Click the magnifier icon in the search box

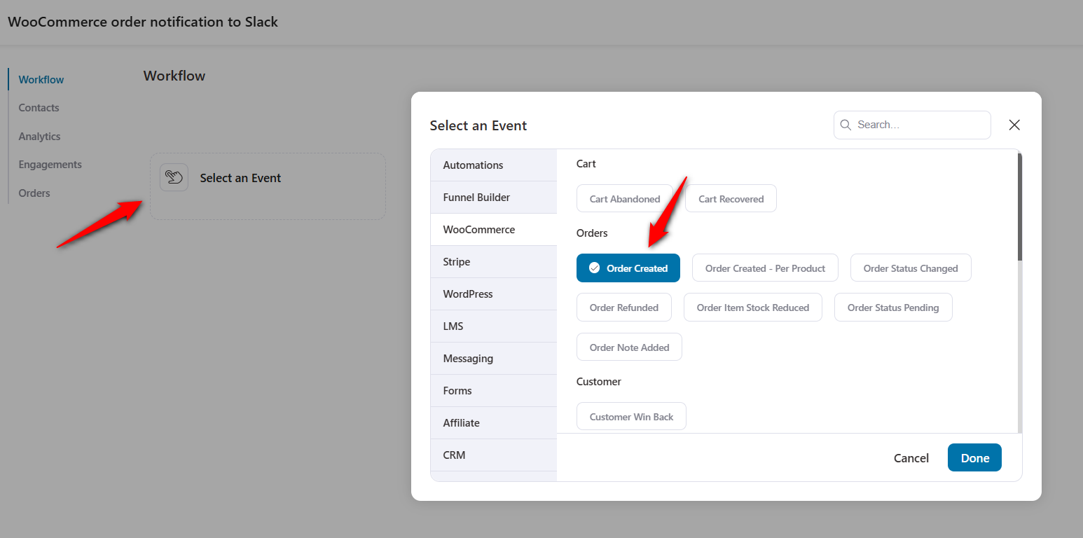coord(846,125)
